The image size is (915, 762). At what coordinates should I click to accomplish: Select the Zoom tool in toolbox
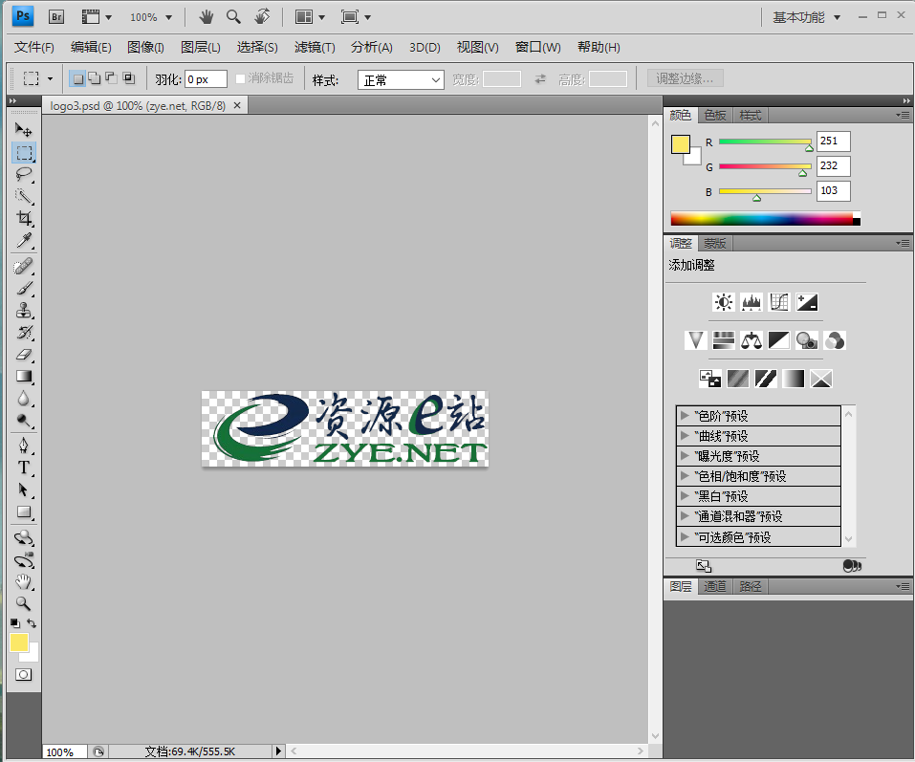tap(23, 603)
